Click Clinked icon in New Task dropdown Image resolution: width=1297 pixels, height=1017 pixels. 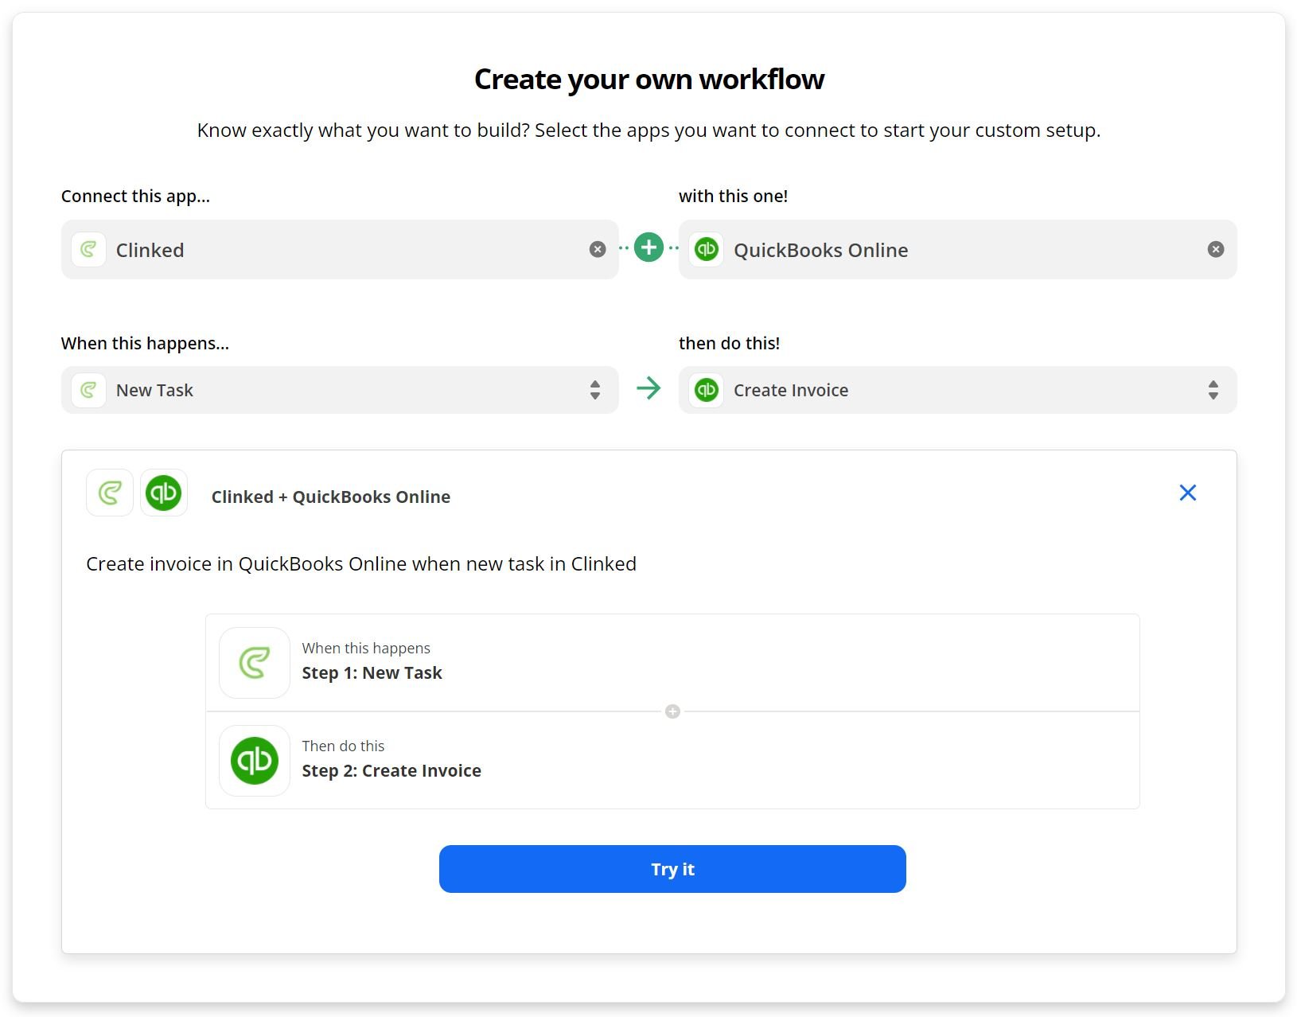click(88, 390)
